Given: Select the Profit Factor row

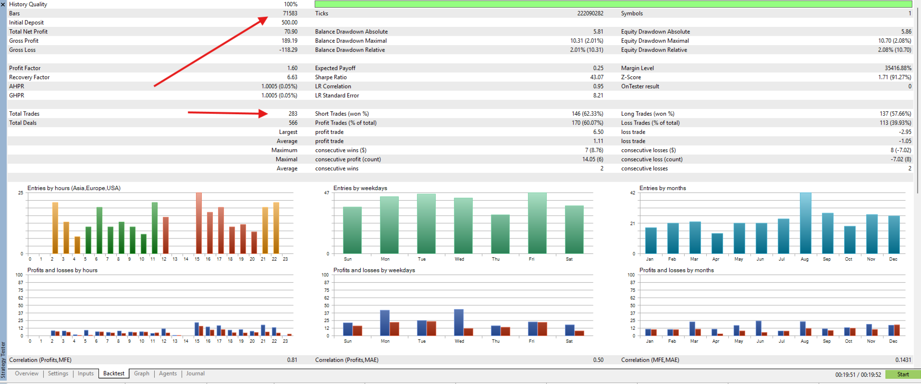Looking at the screenshot, I should click(x=153, y=68).
